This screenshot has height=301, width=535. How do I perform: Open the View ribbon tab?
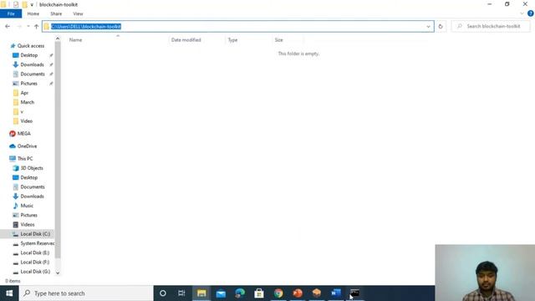click(78, 13)
